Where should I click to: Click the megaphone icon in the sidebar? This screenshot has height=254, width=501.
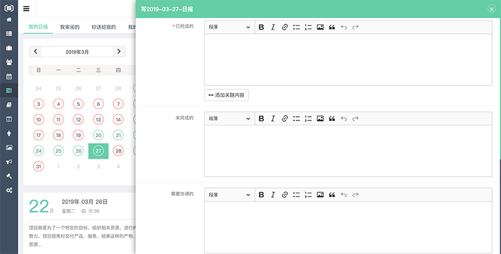tap(9, 162)
